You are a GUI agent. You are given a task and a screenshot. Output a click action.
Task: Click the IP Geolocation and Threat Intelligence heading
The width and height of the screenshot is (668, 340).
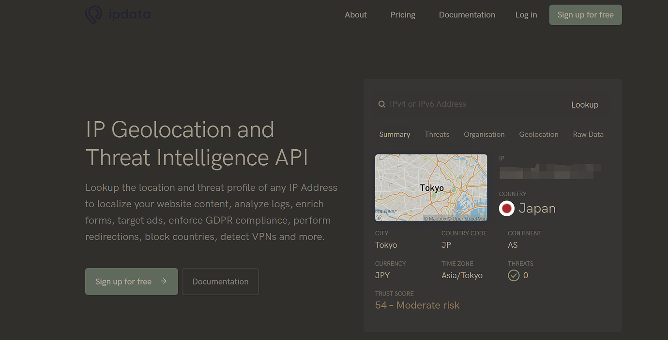[x=197, y=143]
